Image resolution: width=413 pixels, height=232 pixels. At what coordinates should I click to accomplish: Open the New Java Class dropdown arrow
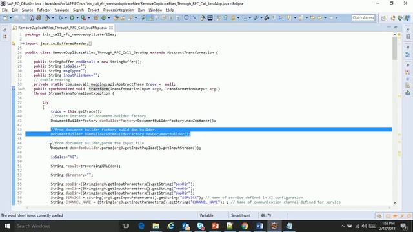tap(109, 18)
